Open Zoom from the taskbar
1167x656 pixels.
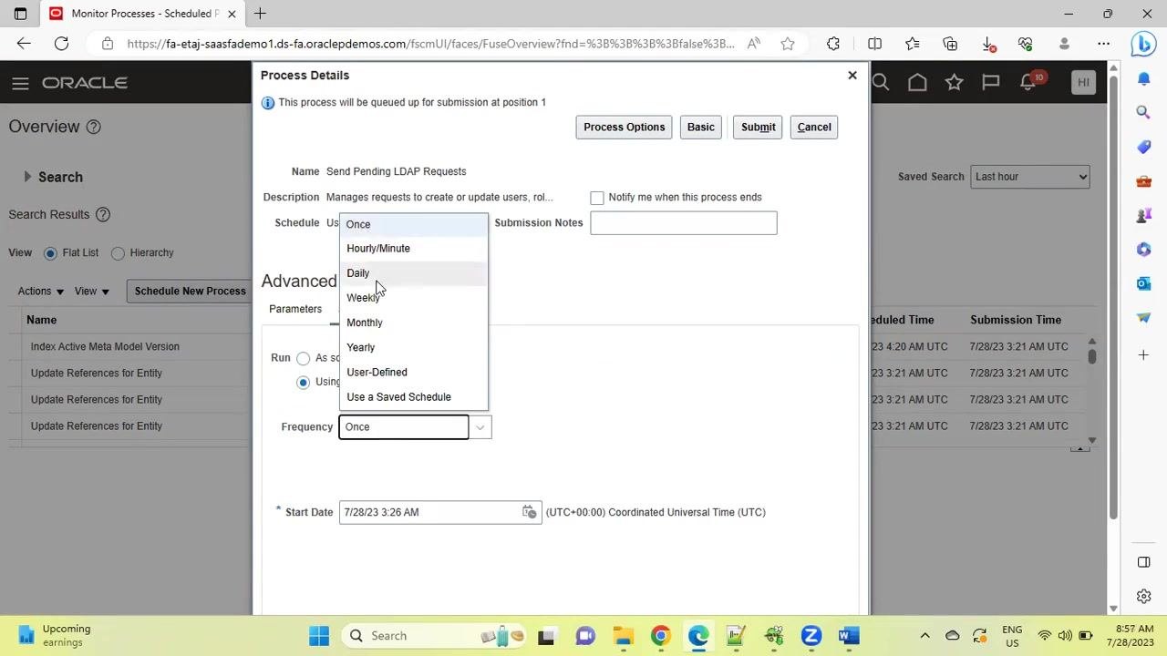click(811, 636)
